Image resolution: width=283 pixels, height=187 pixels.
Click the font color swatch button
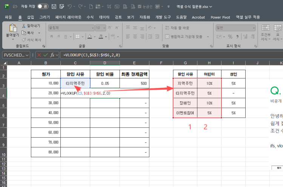pyautogui.click(x=101, y=37)
